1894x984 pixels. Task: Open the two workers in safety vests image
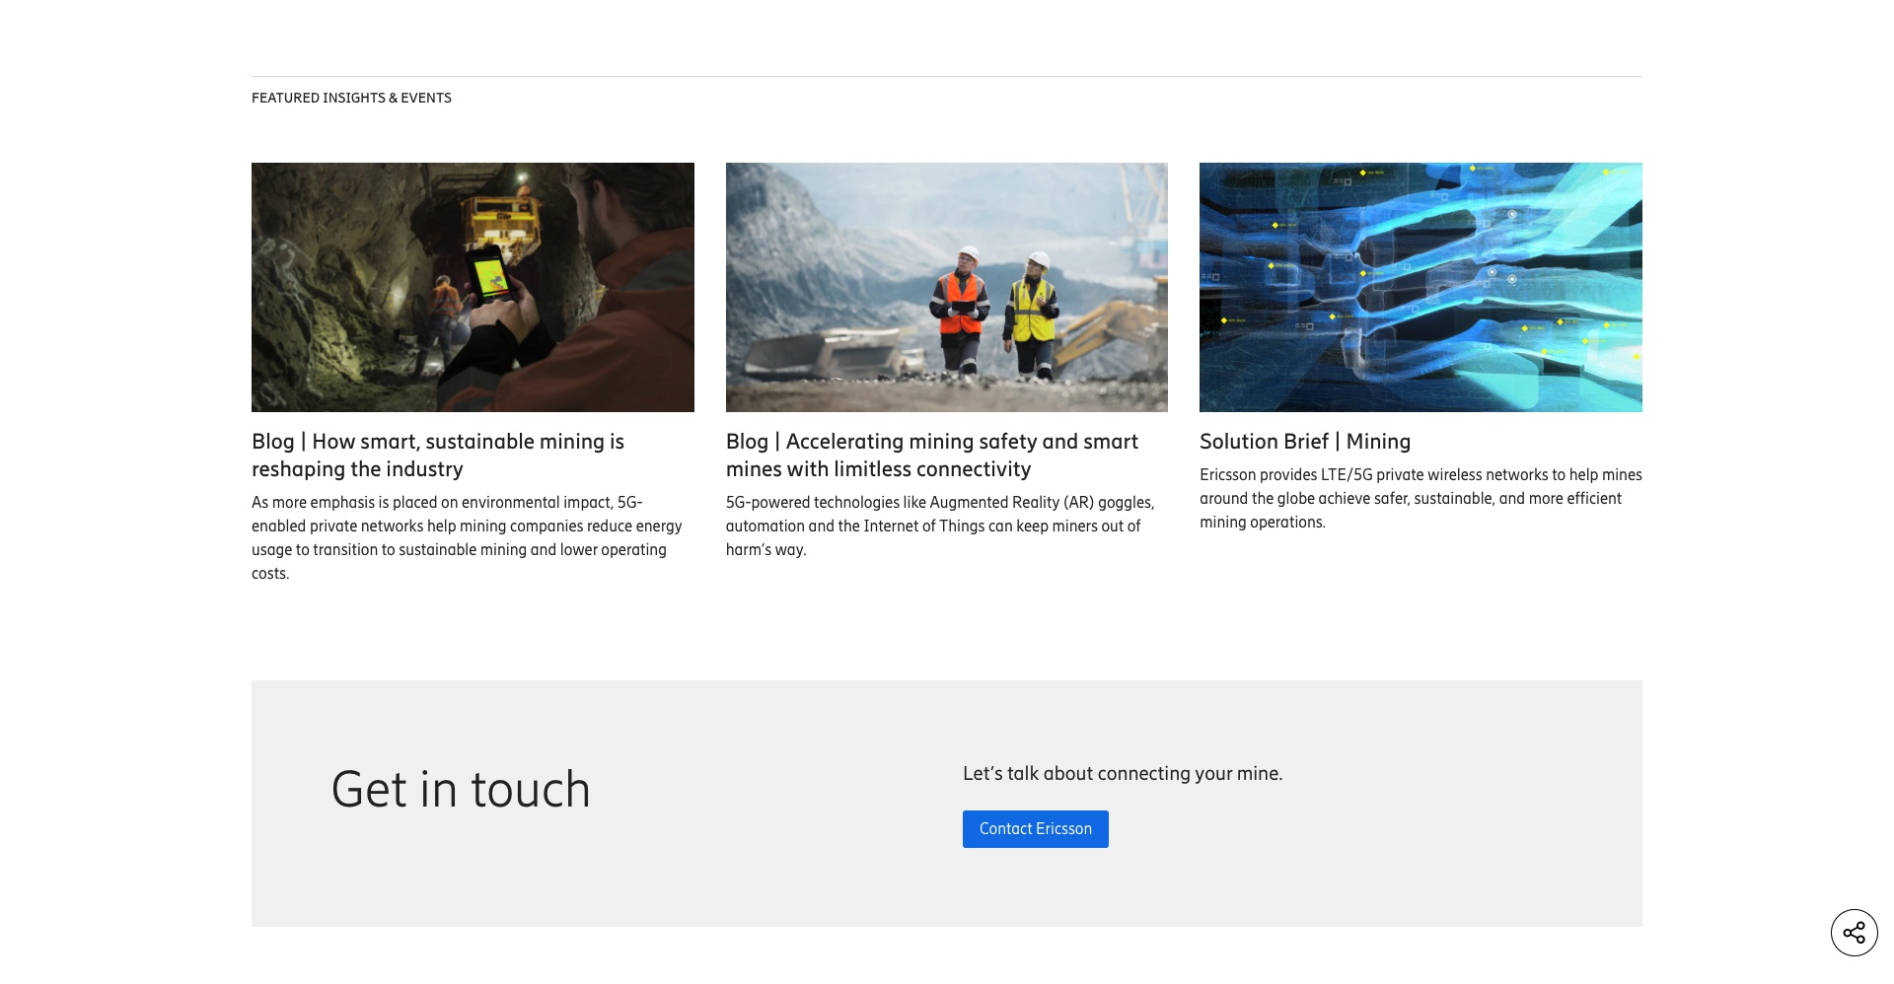pyautogui.click(x=947, y=287)
